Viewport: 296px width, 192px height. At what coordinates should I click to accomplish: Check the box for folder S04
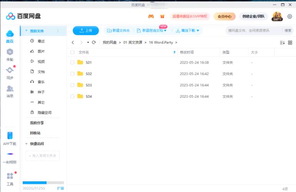72,96
